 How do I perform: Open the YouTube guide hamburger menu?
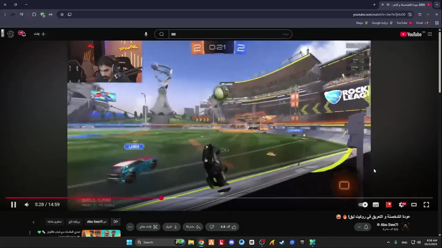pos(430,34)
